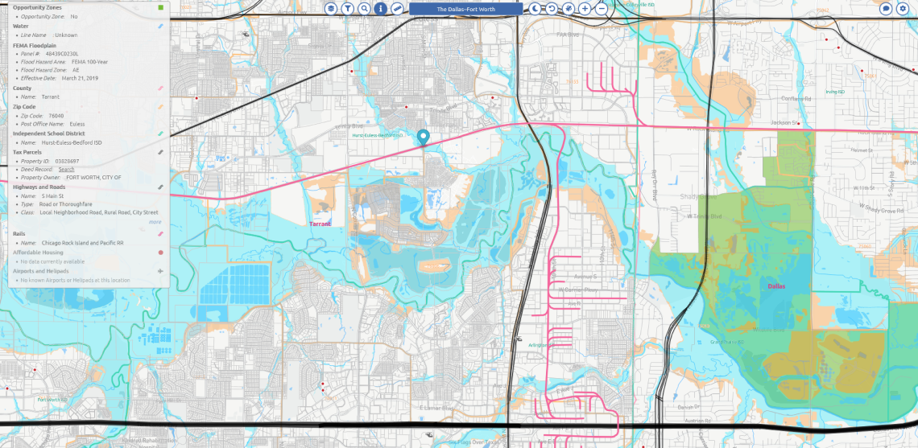Toggle the info identify tool
918x448 pixels.
(x=382, y=9)
